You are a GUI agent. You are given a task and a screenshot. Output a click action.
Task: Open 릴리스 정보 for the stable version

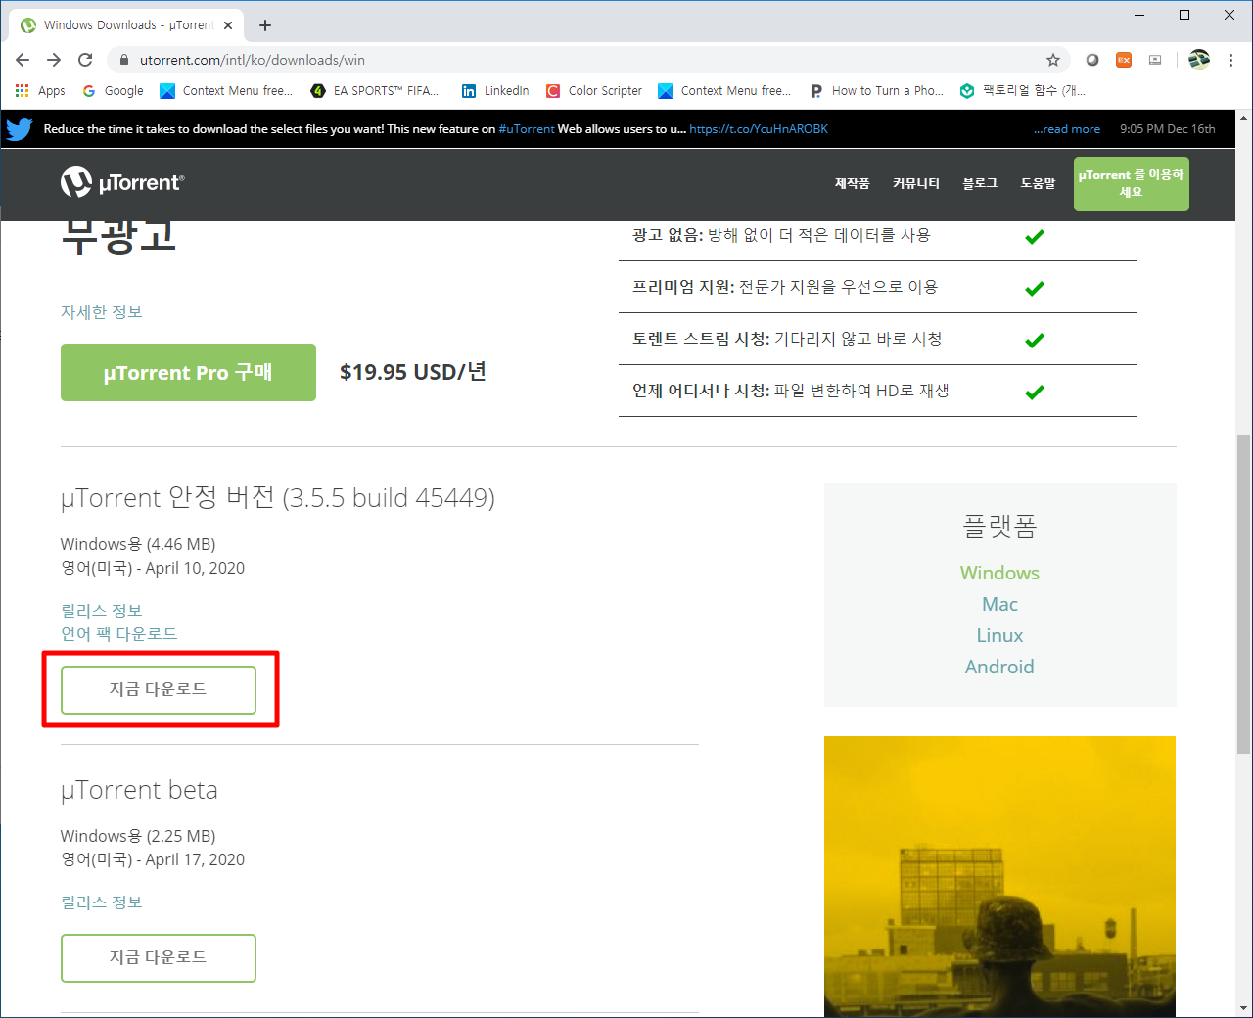coord(102,611)
